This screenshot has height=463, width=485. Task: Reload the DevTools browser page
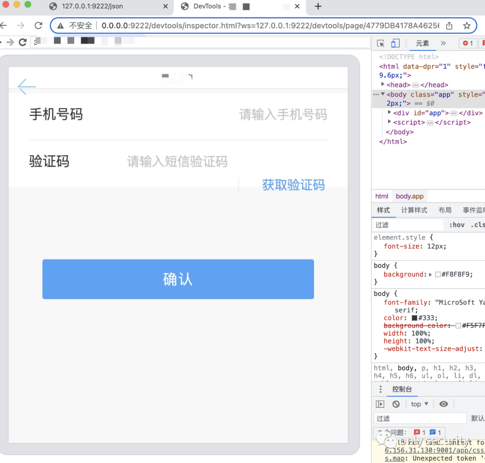(x=38, y=25)
